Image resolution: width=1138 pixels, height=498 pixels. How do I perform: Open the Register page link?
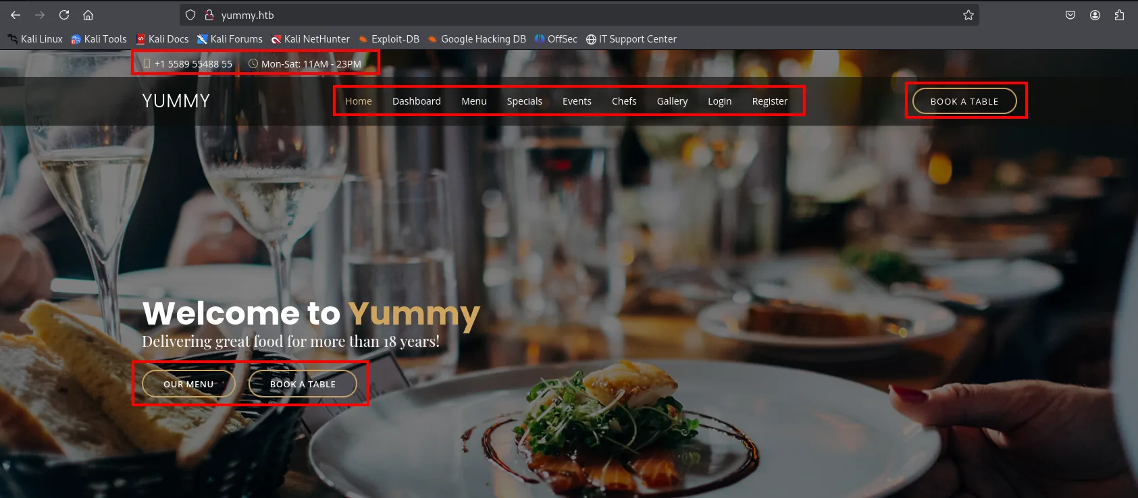[x=770, y=101]
